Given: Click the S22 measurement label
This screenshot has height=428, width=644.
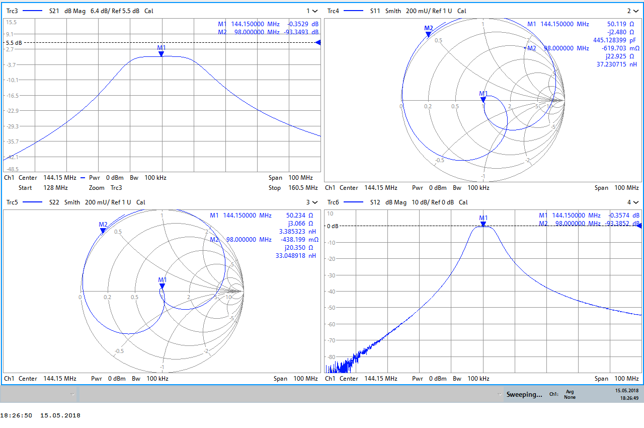Looking at the screenshot, I should pyautogui.click(x=54, y=202).
